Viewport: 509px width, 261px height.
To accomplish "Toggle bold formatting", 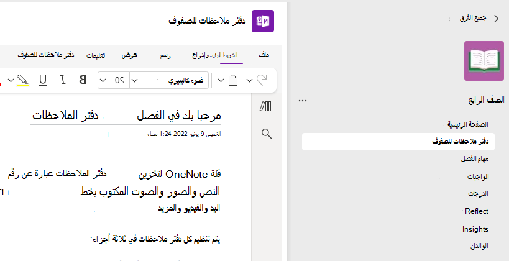I will point(83,80).
